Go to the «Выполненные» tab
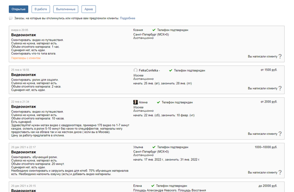This screenshot has width=294, height=192. [x=66, y=9]
